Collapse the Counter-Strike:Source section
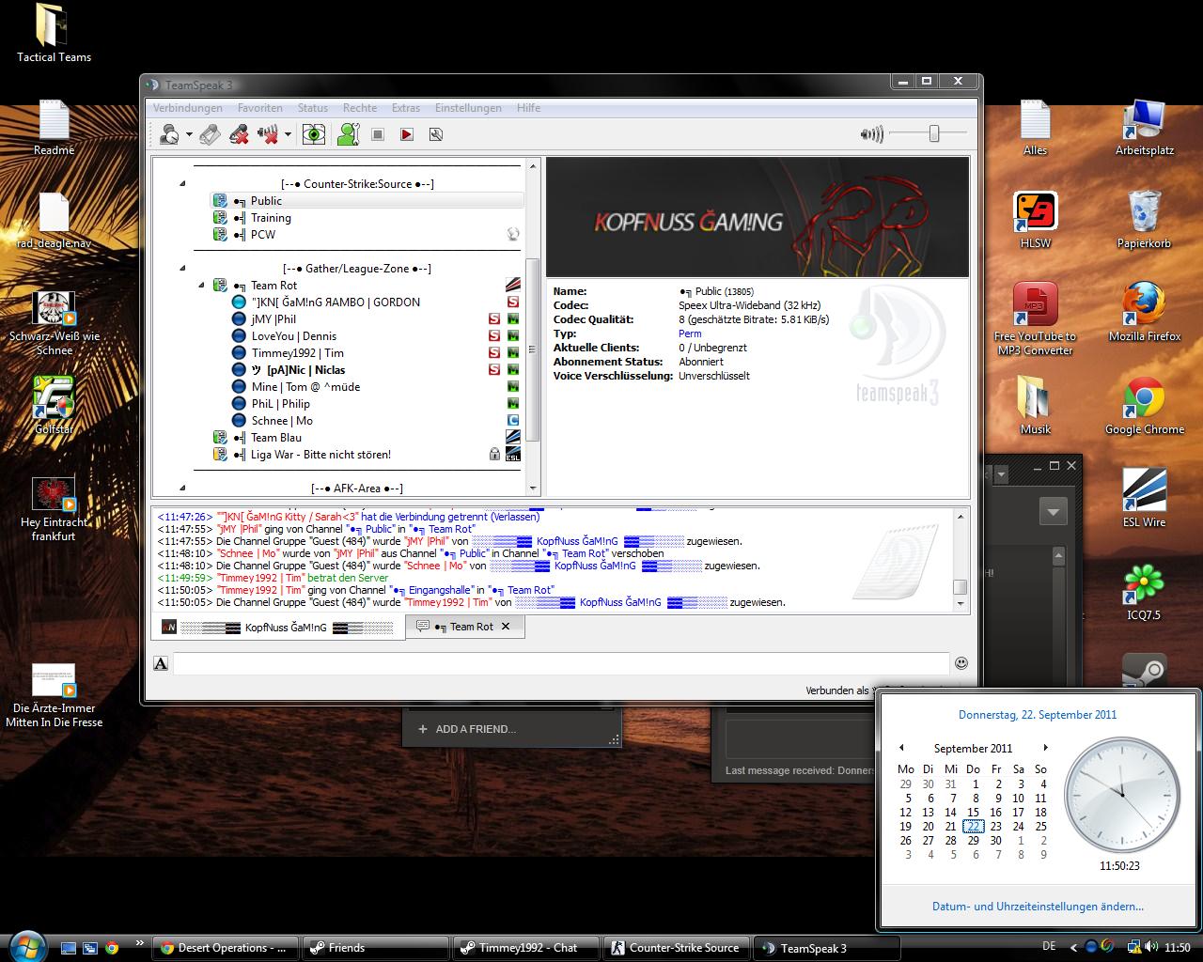This screenshot has width=1203, height=962. (x=182, y=184)
